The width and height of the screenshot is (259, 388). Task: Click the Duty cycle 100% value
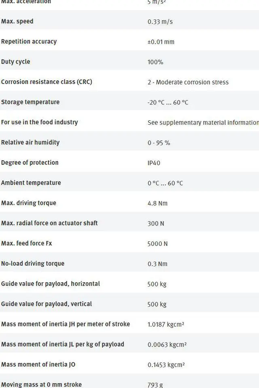click(155, 62)
